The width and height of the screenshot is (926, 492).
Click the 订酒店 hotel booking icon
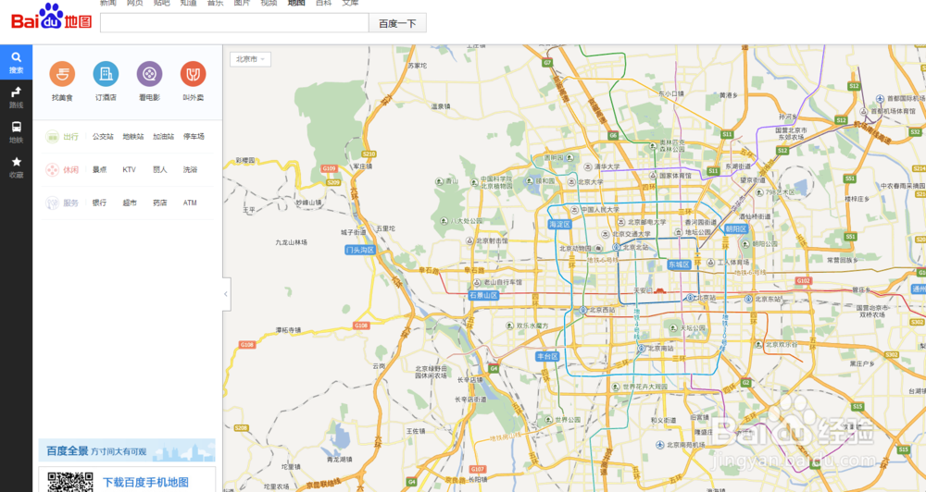[106, 74]
